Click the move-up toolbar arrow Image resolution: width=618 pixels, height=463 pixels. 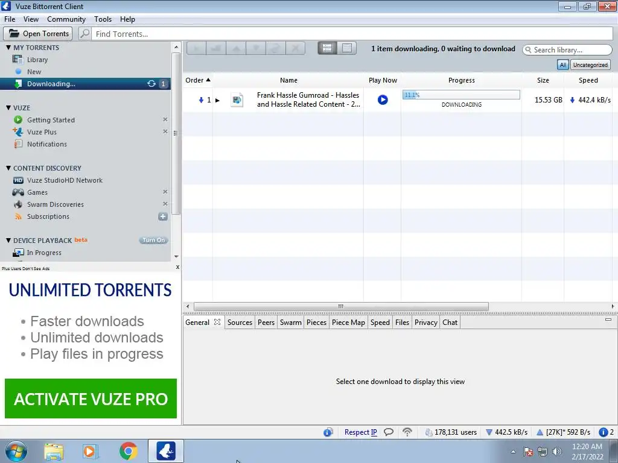click(236, 48)
